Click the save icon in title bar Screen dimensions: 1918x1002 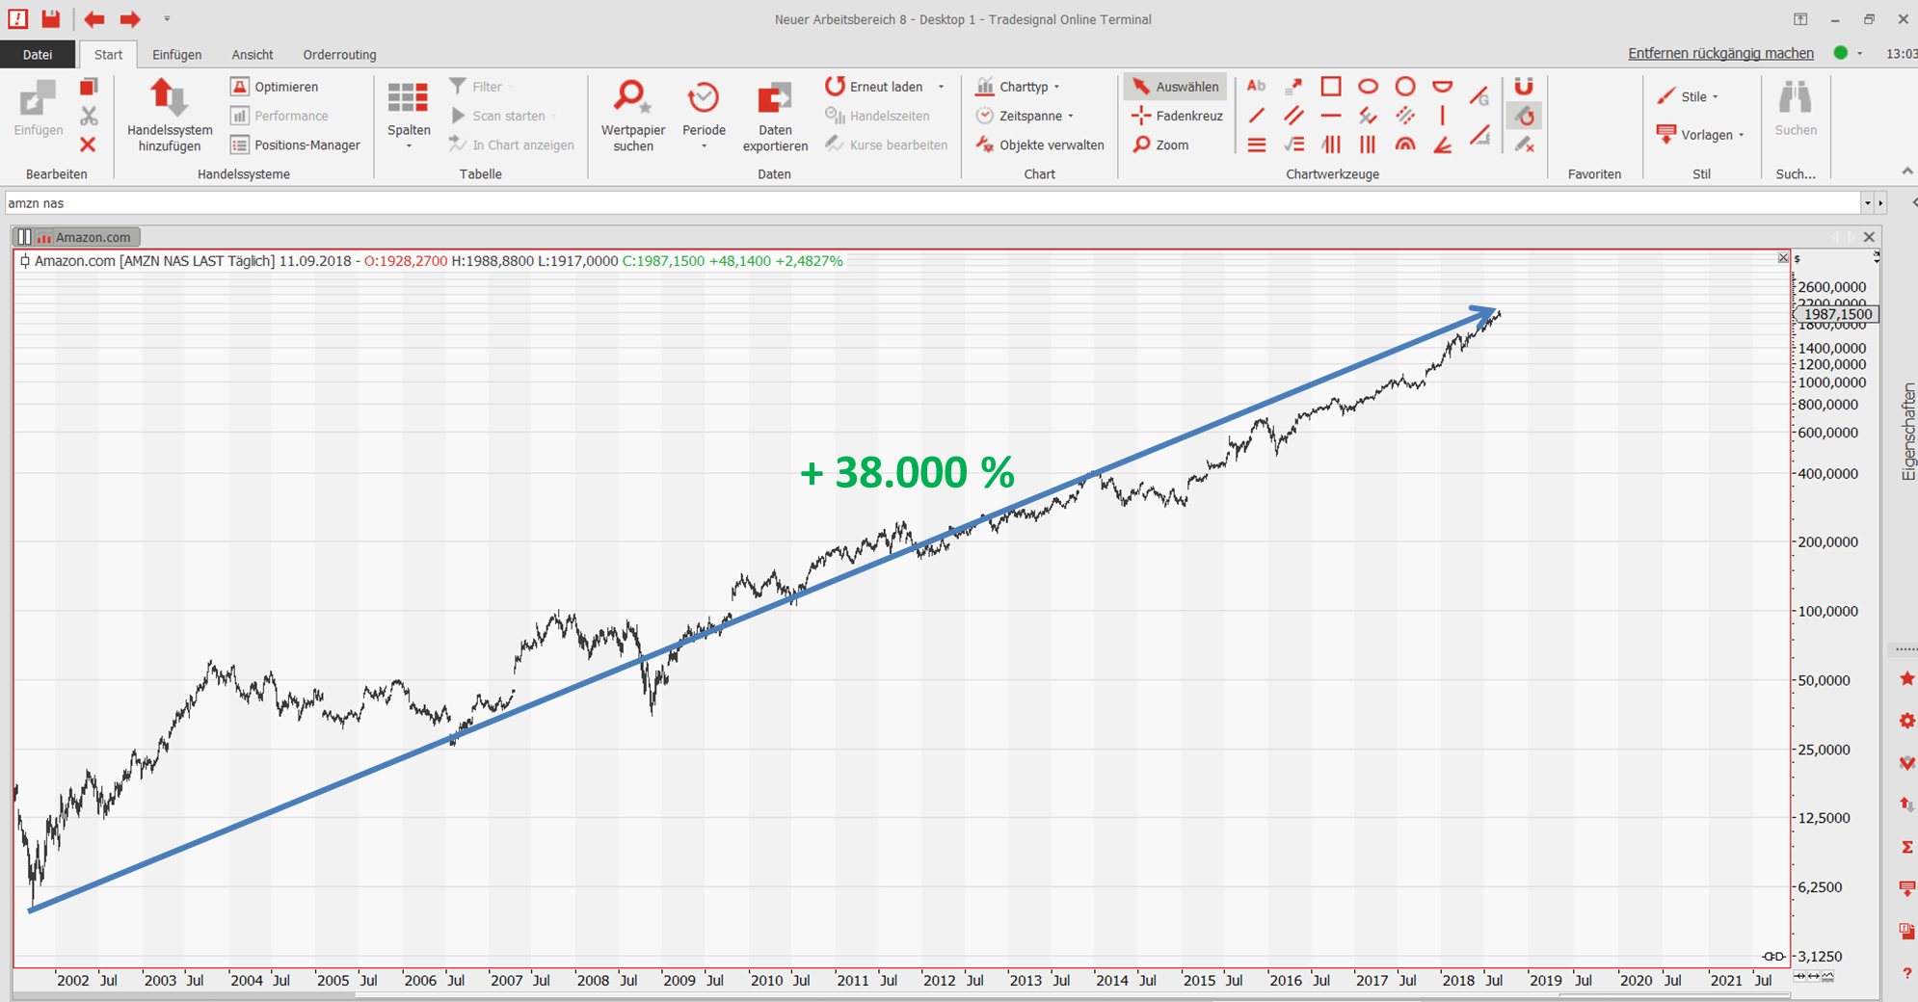click(51, 18)
